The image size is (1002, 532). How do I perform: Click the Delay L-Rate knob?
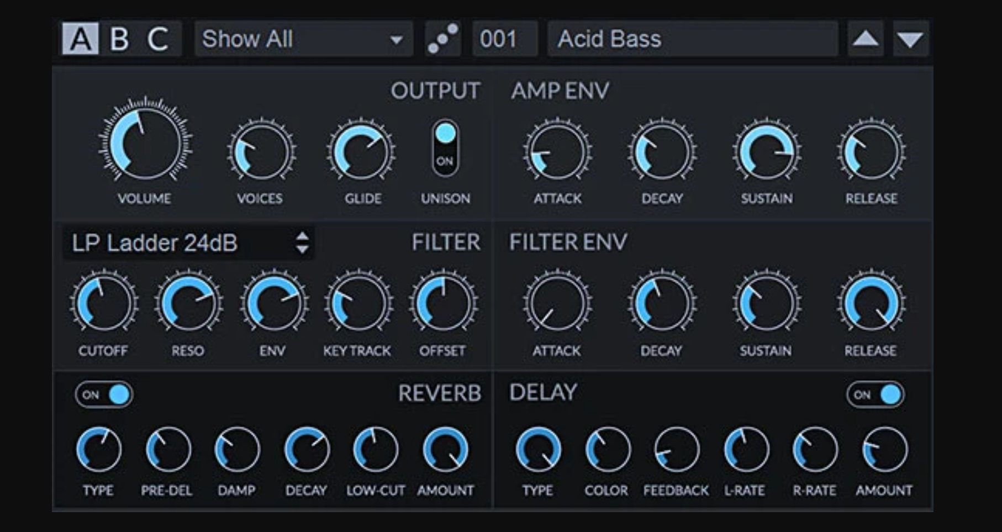coord(746,449)
